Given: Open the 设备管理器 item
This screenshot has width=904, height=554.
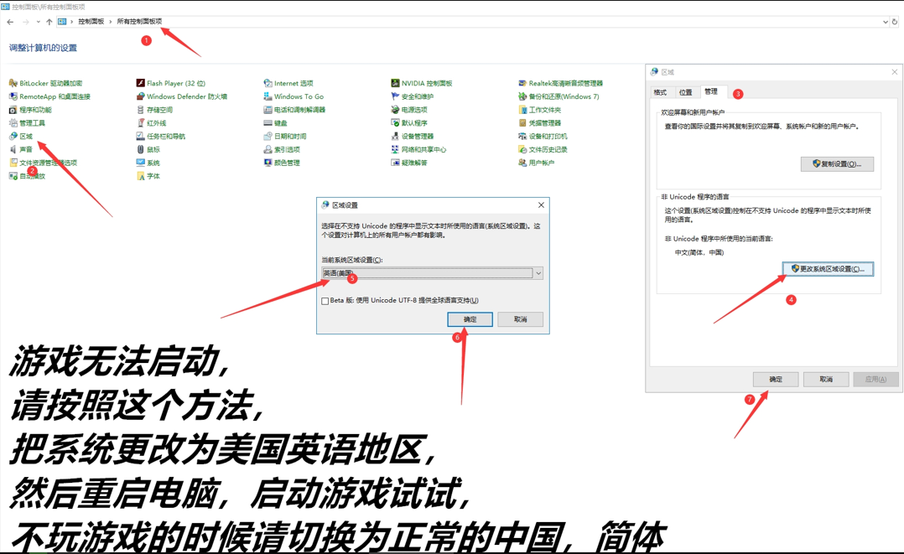Looking at the screenshot, I should (x=417, y=137).
